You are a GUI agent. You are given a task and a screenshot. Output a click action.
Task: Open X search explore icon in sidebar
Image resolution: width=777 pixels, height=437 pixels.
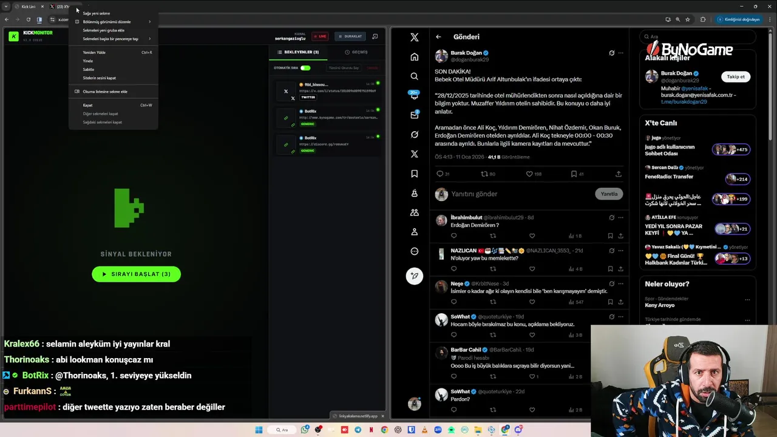(x=414, y=76)
